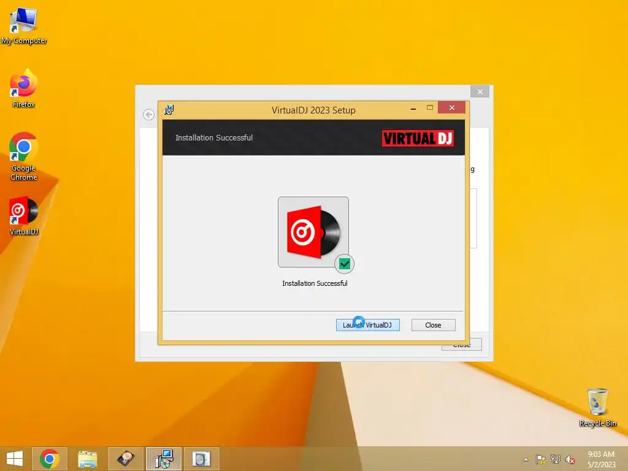628x471 pixels.
Task: Open the VirtualDJ desktop shortcut
Action: [x=24, y=215]
